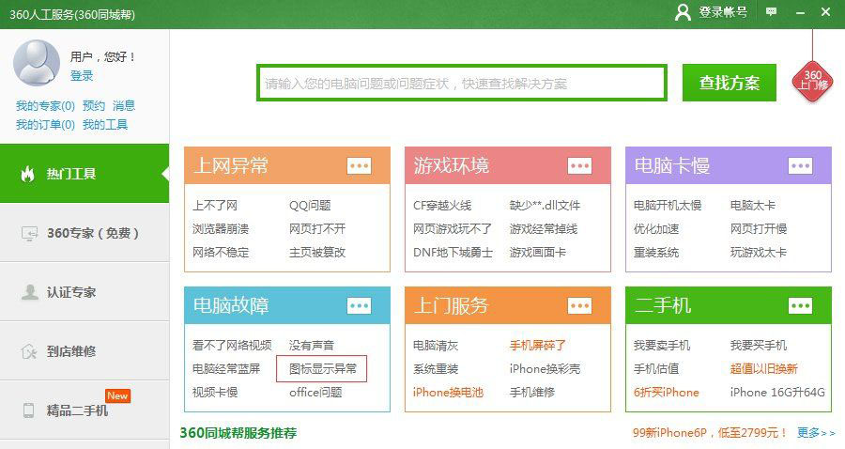Open 我的专家(0) link
The width and height of the screenshot is (845, 449).
(45, 105)
